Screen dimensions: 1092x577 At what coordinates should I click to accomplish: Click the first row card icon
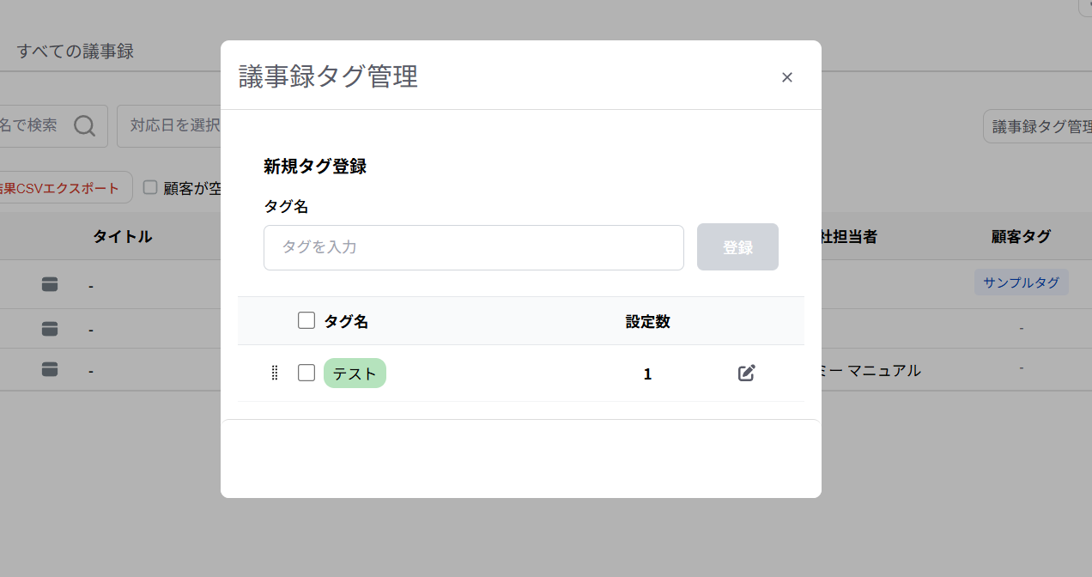tap(50, 284)
